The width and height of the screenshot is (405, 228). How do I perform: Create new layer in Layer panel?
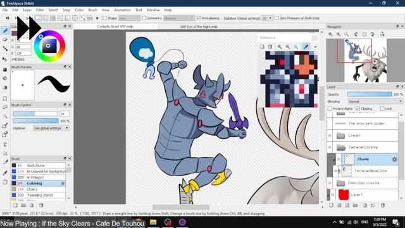click(331, 205)
